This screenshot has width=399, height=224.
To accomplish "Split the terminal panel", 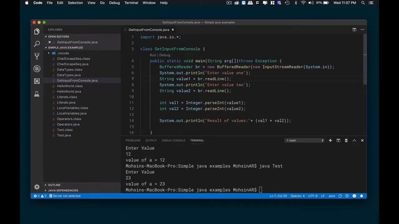I will tap(338, 141).
